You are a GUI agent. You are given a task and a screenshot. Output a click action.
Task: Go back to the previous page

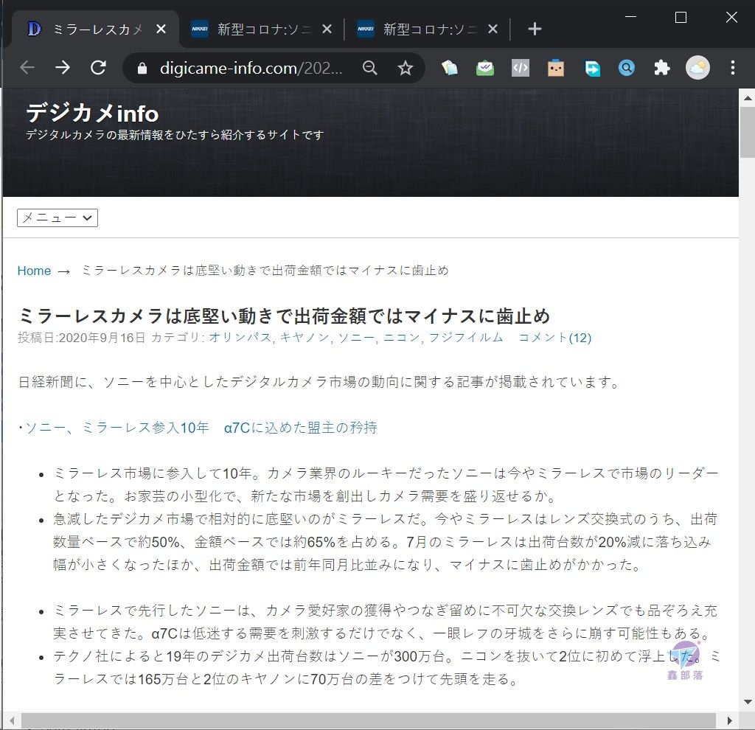[27, 67]
